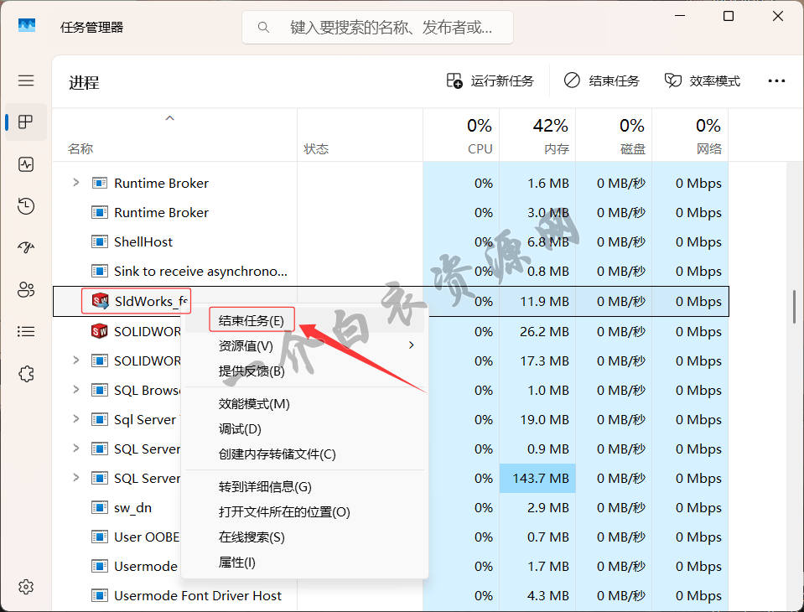804x612 pixels.
Task: Select 效能模式(M) in the context menu
Action: click(x=254, y=403)
